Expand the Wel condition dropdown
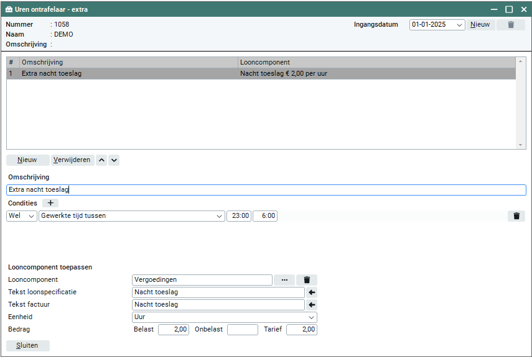This screenshot has width=532, height=357. tap(32, 216)
